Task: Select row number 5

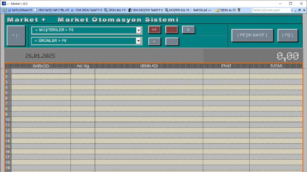Action: 8,93
